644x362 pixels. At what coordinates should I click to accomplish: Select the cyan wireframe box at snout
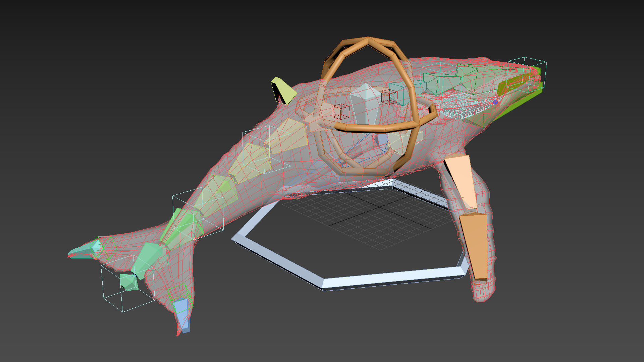526,75
